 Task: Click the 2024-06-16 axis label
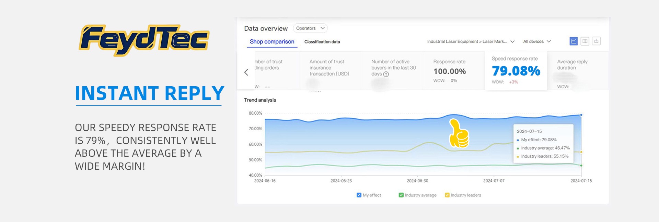click(x=265, y=181)
